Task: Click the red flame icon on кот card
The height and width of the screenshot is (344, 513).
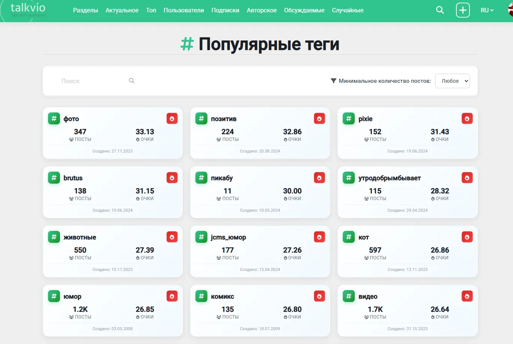Action: (x=467, y=237)
